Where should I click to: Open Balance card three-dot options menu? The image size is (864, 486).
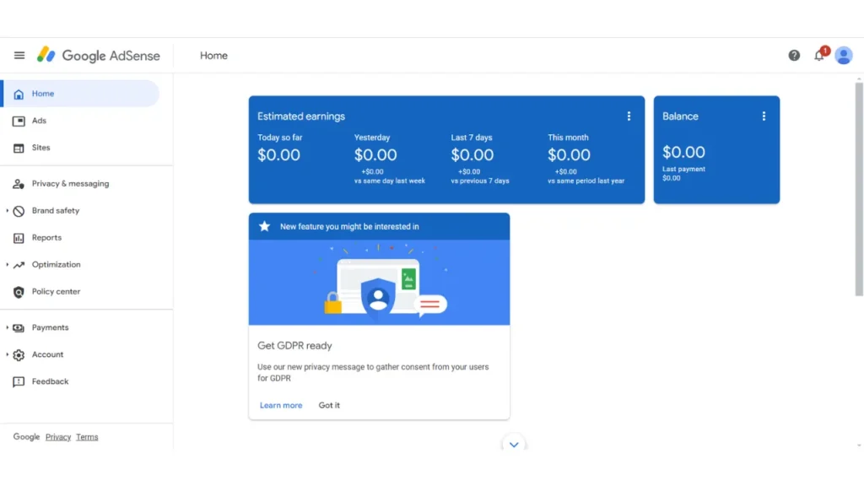[764, 116]
